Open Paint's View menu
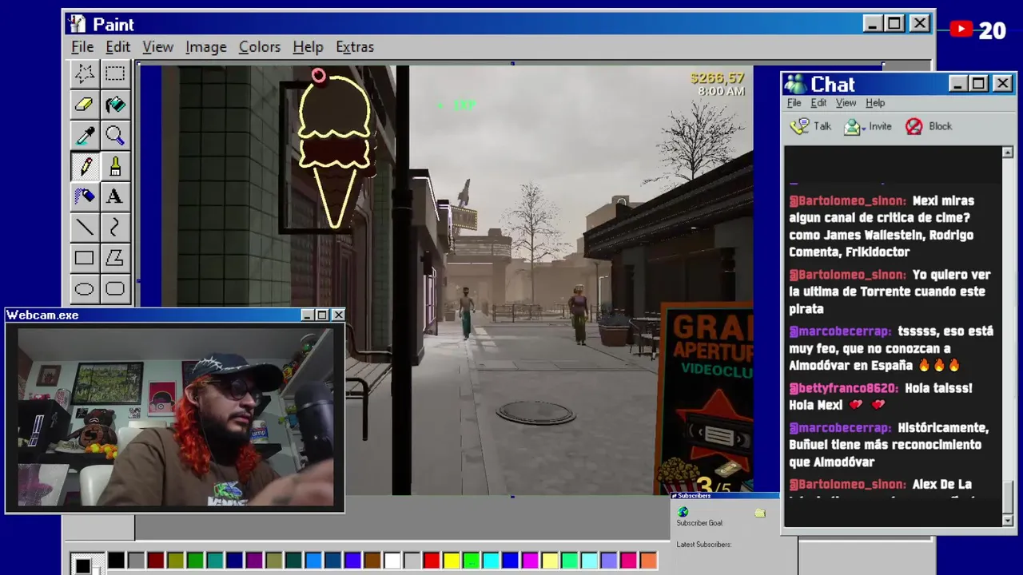The image size is (1023, 575). click(x=157, y=47)
